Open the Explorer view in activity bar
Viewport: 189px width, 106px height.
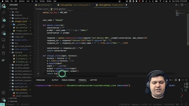tap(3, 6)
